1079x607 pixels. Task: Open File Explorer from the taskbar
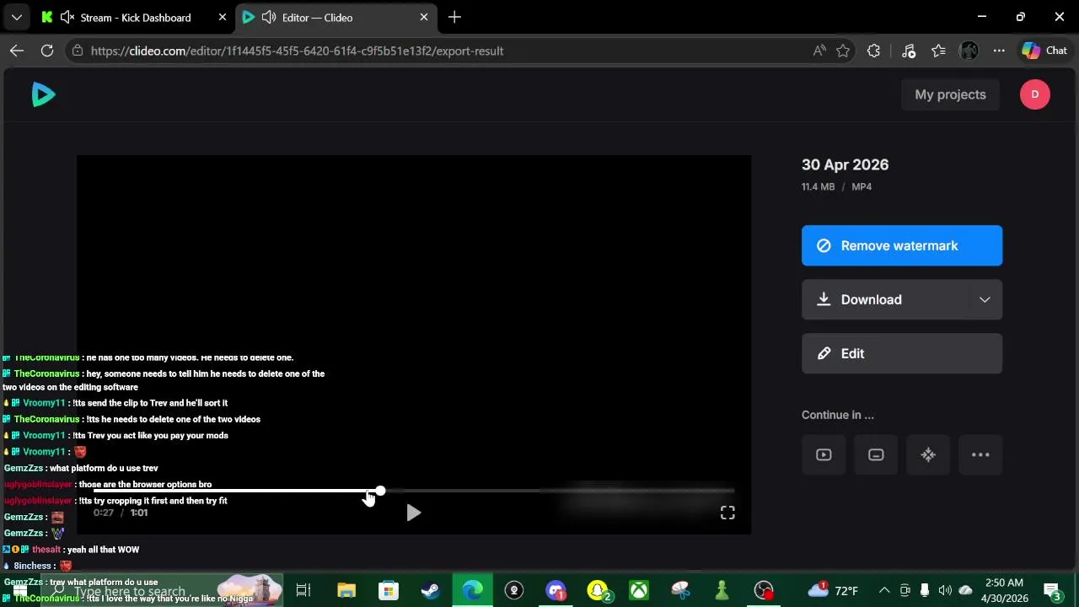click(x=346, y=590)
